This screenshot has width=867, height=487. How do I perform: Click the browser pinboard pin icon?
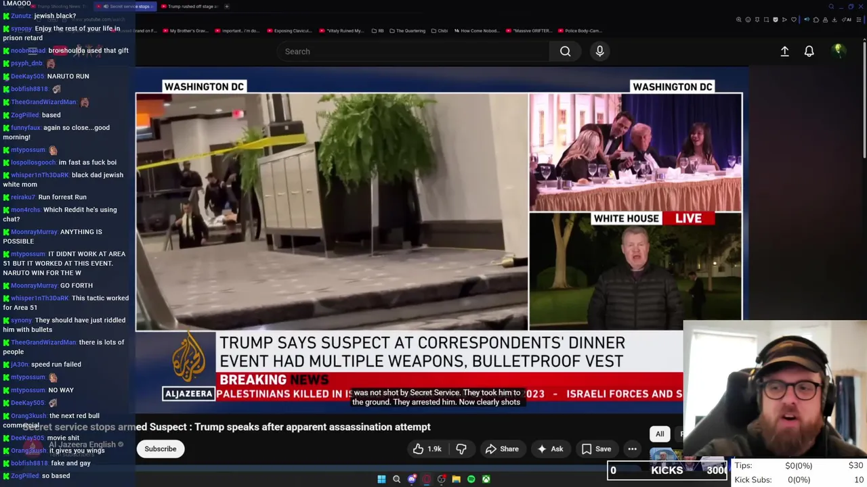point(757,20)
